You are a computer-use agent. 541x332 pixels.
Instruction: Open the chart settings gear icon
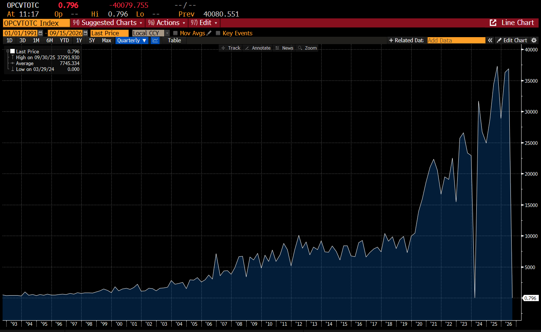[x=534, y=40]
